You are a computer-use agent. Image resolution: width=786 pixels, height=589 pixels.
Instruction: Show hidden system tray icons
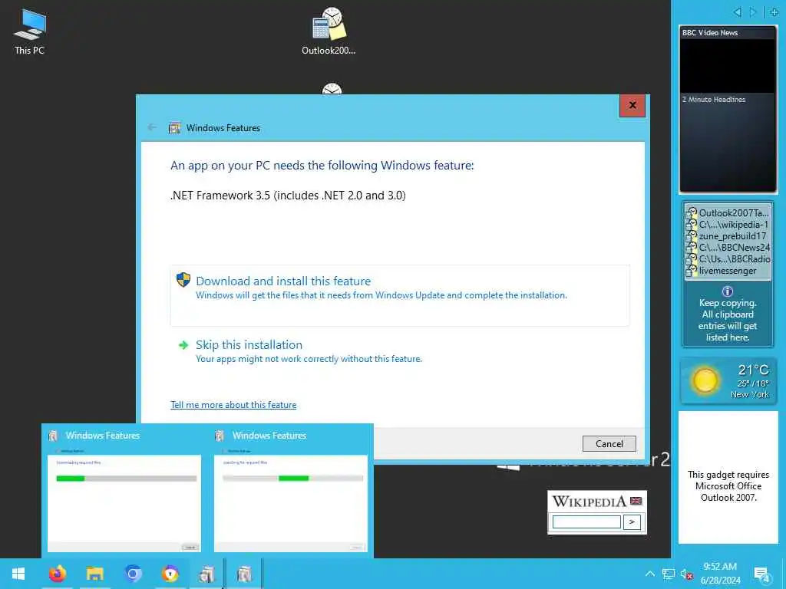pyautogui.click(x=649, y=574)
